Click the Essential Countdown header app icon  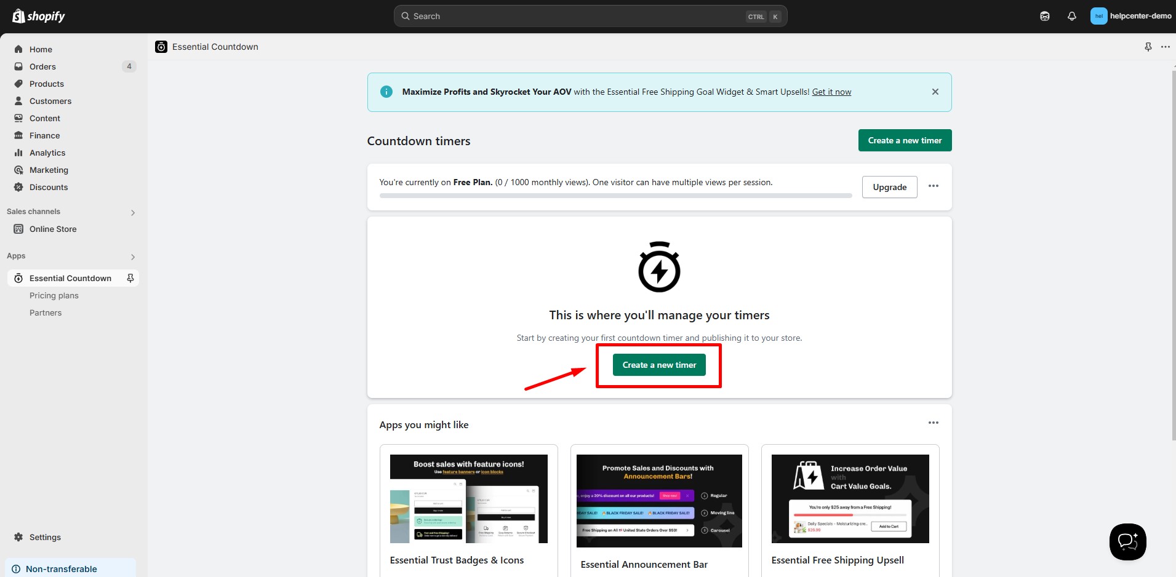(161, 47)
